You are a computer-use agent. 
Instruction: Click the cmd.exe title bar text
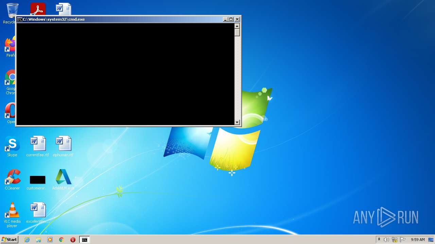[x=54, y=19]
